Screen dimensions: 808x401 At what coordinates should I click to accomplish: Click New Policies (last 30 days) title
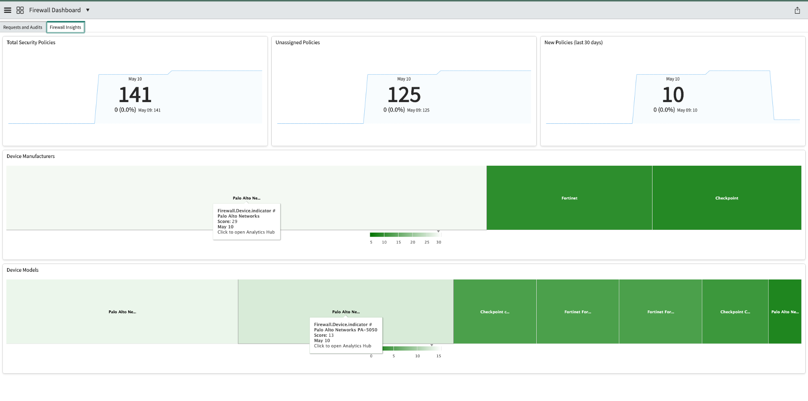tap(574, 42)
